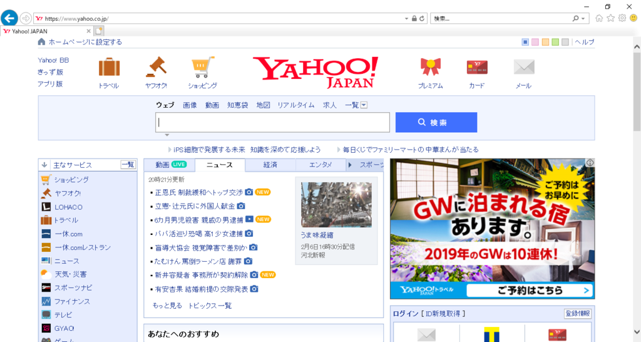Expand the arrow below the search input
The width and height of the screenshot is (641, 342).
click(x=167, y=135)
